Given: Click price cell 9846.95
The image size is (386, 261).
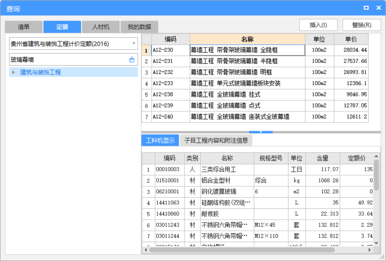Looking at the screenshot, I should (351, 94).
